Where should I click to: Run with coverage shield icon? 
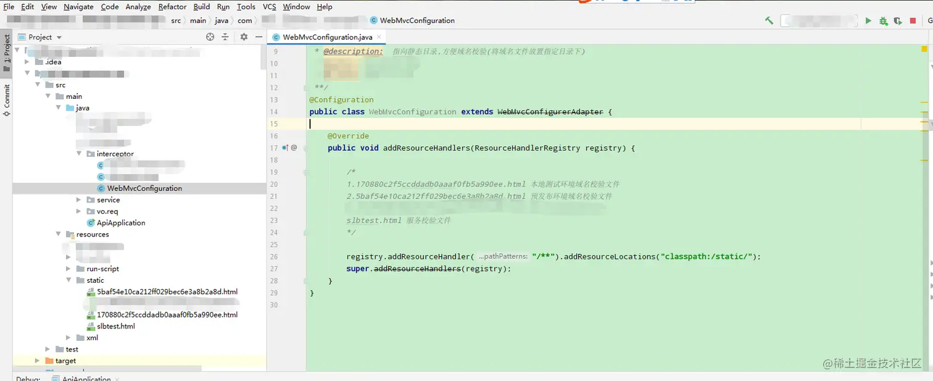(898, 20)
